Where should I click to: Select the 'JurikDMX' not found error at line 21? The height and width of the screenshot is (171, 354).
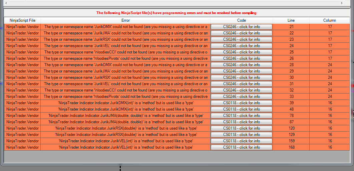[125, 27]
